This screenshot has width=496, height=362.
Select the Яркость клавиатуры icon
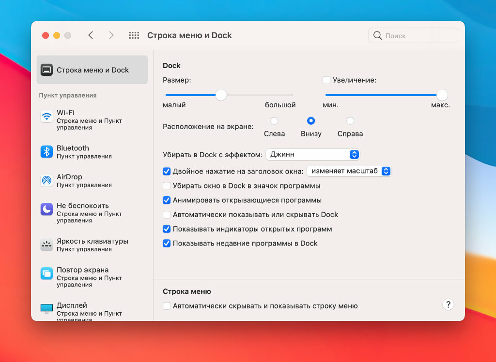[46, 245]
